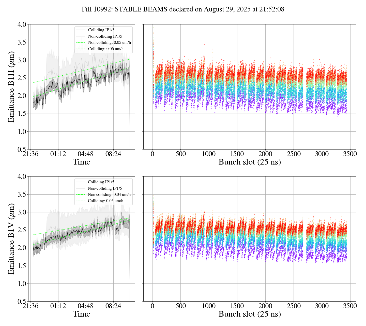
Task: Click the 1.5 y-axis tick on the B1V plot
Action: point(22,266)
